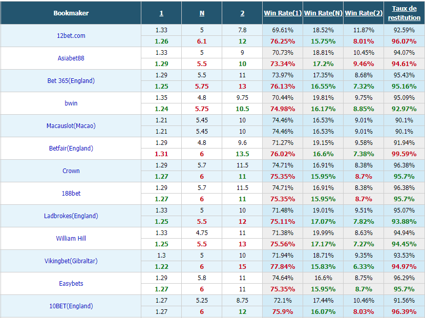
Task: Select the 15 odds cell for Vikingbet
Action: [242, 266]
